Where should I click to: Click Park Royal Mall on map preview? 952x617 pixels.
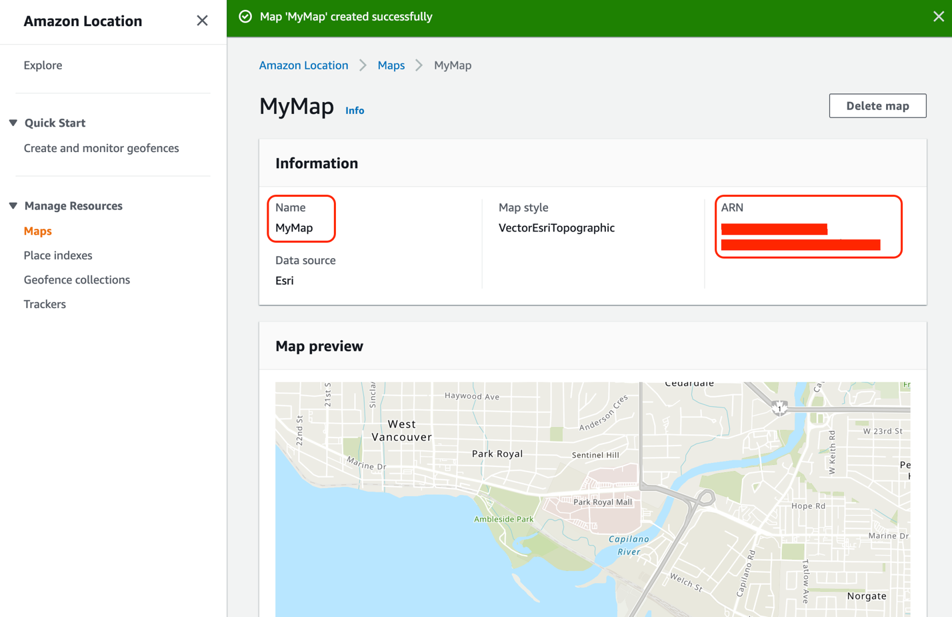click(603, 502)
